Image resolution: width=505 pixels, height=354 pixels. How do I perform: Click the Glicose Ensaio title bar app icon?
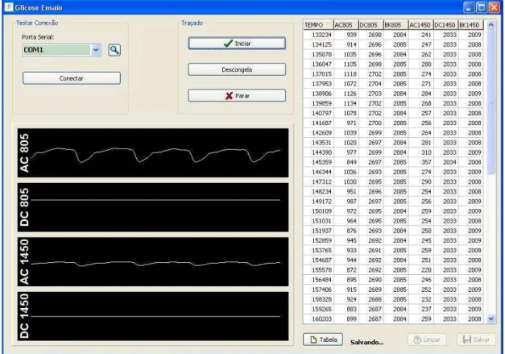point(9,6)
